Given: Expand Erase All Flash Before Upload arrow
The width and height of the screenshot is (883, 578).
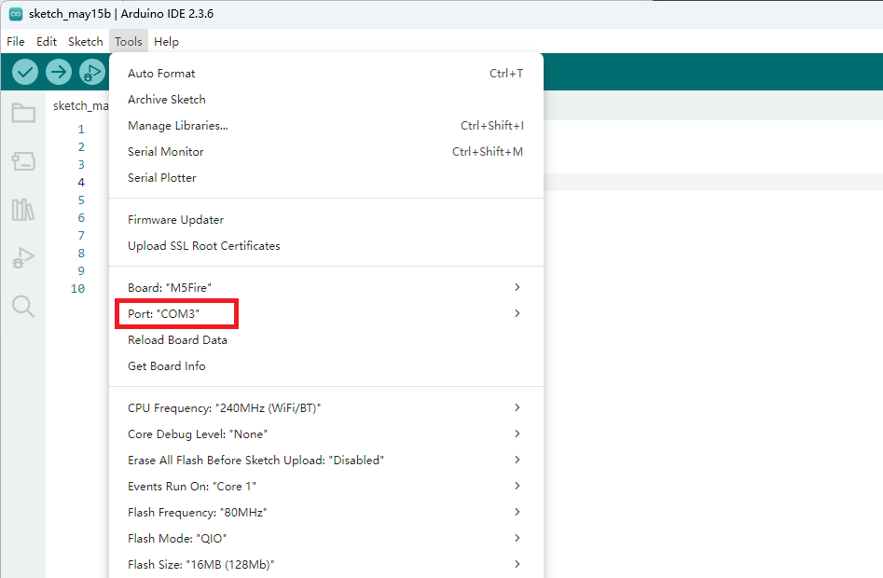Looking at the screenshot, I should [x=517, y=460].
